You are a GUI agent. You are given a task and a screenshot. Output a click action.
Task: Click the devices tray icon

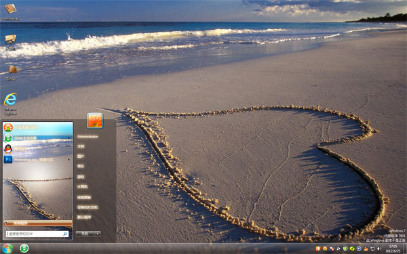[x=338, y=249]
